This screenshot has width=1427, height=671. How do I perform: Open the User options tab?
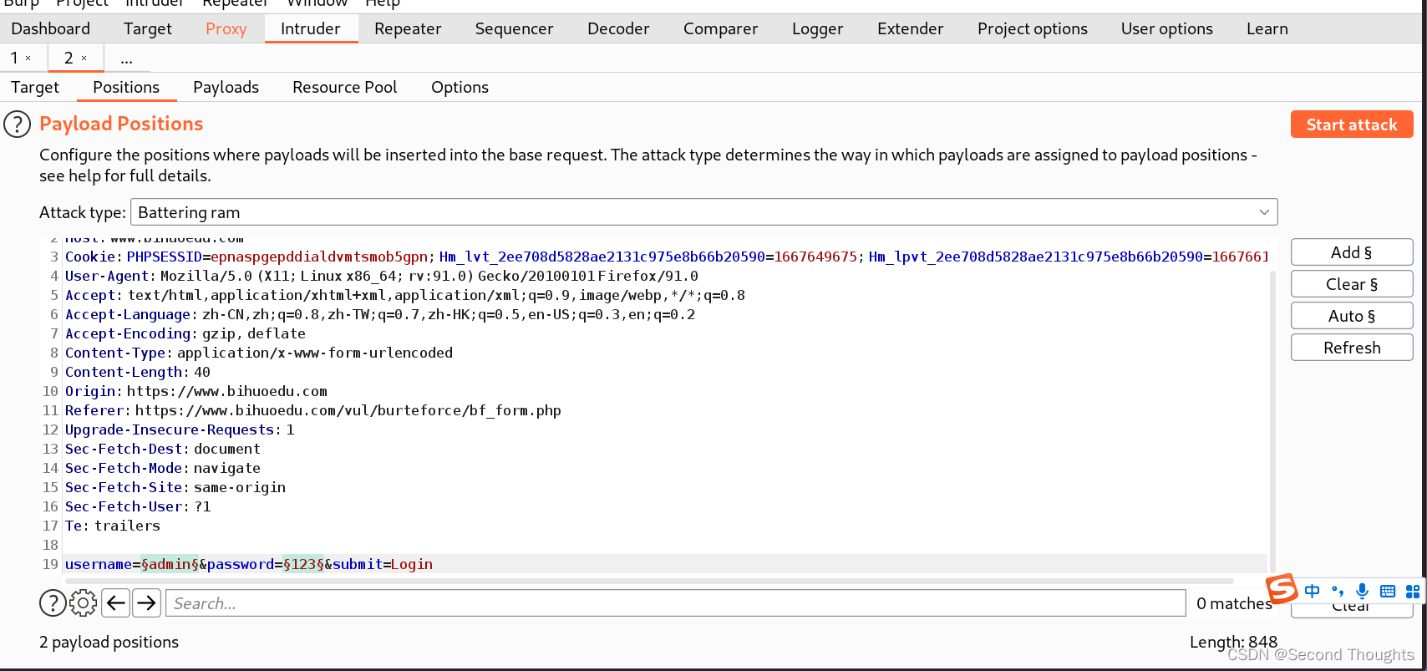[x=1167, y=28]
